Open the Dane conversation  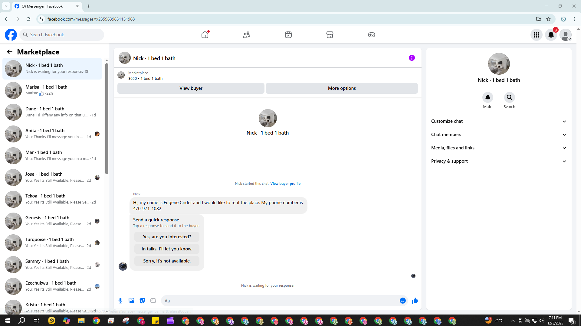click(x=52, y=112)
